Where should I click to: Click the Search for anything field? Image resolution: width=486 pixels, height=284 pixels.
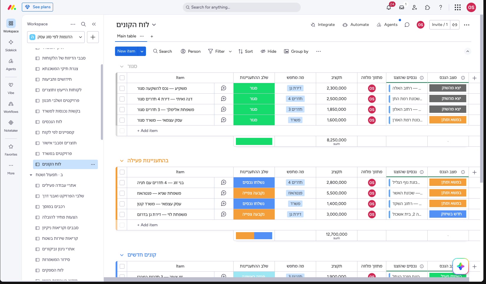[242, 7]
